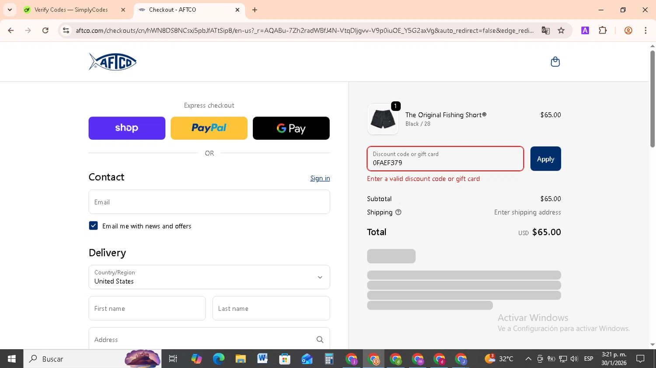This screenshot has height=368, width=656.
Task: Open the notifications center icon
Action: click(641, 359)
